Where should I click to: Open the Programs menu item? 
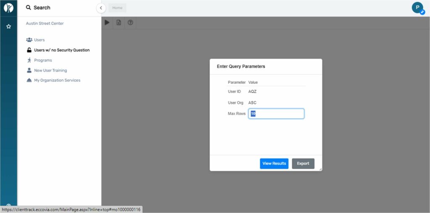pyautogui.click(x=43, y=60)
